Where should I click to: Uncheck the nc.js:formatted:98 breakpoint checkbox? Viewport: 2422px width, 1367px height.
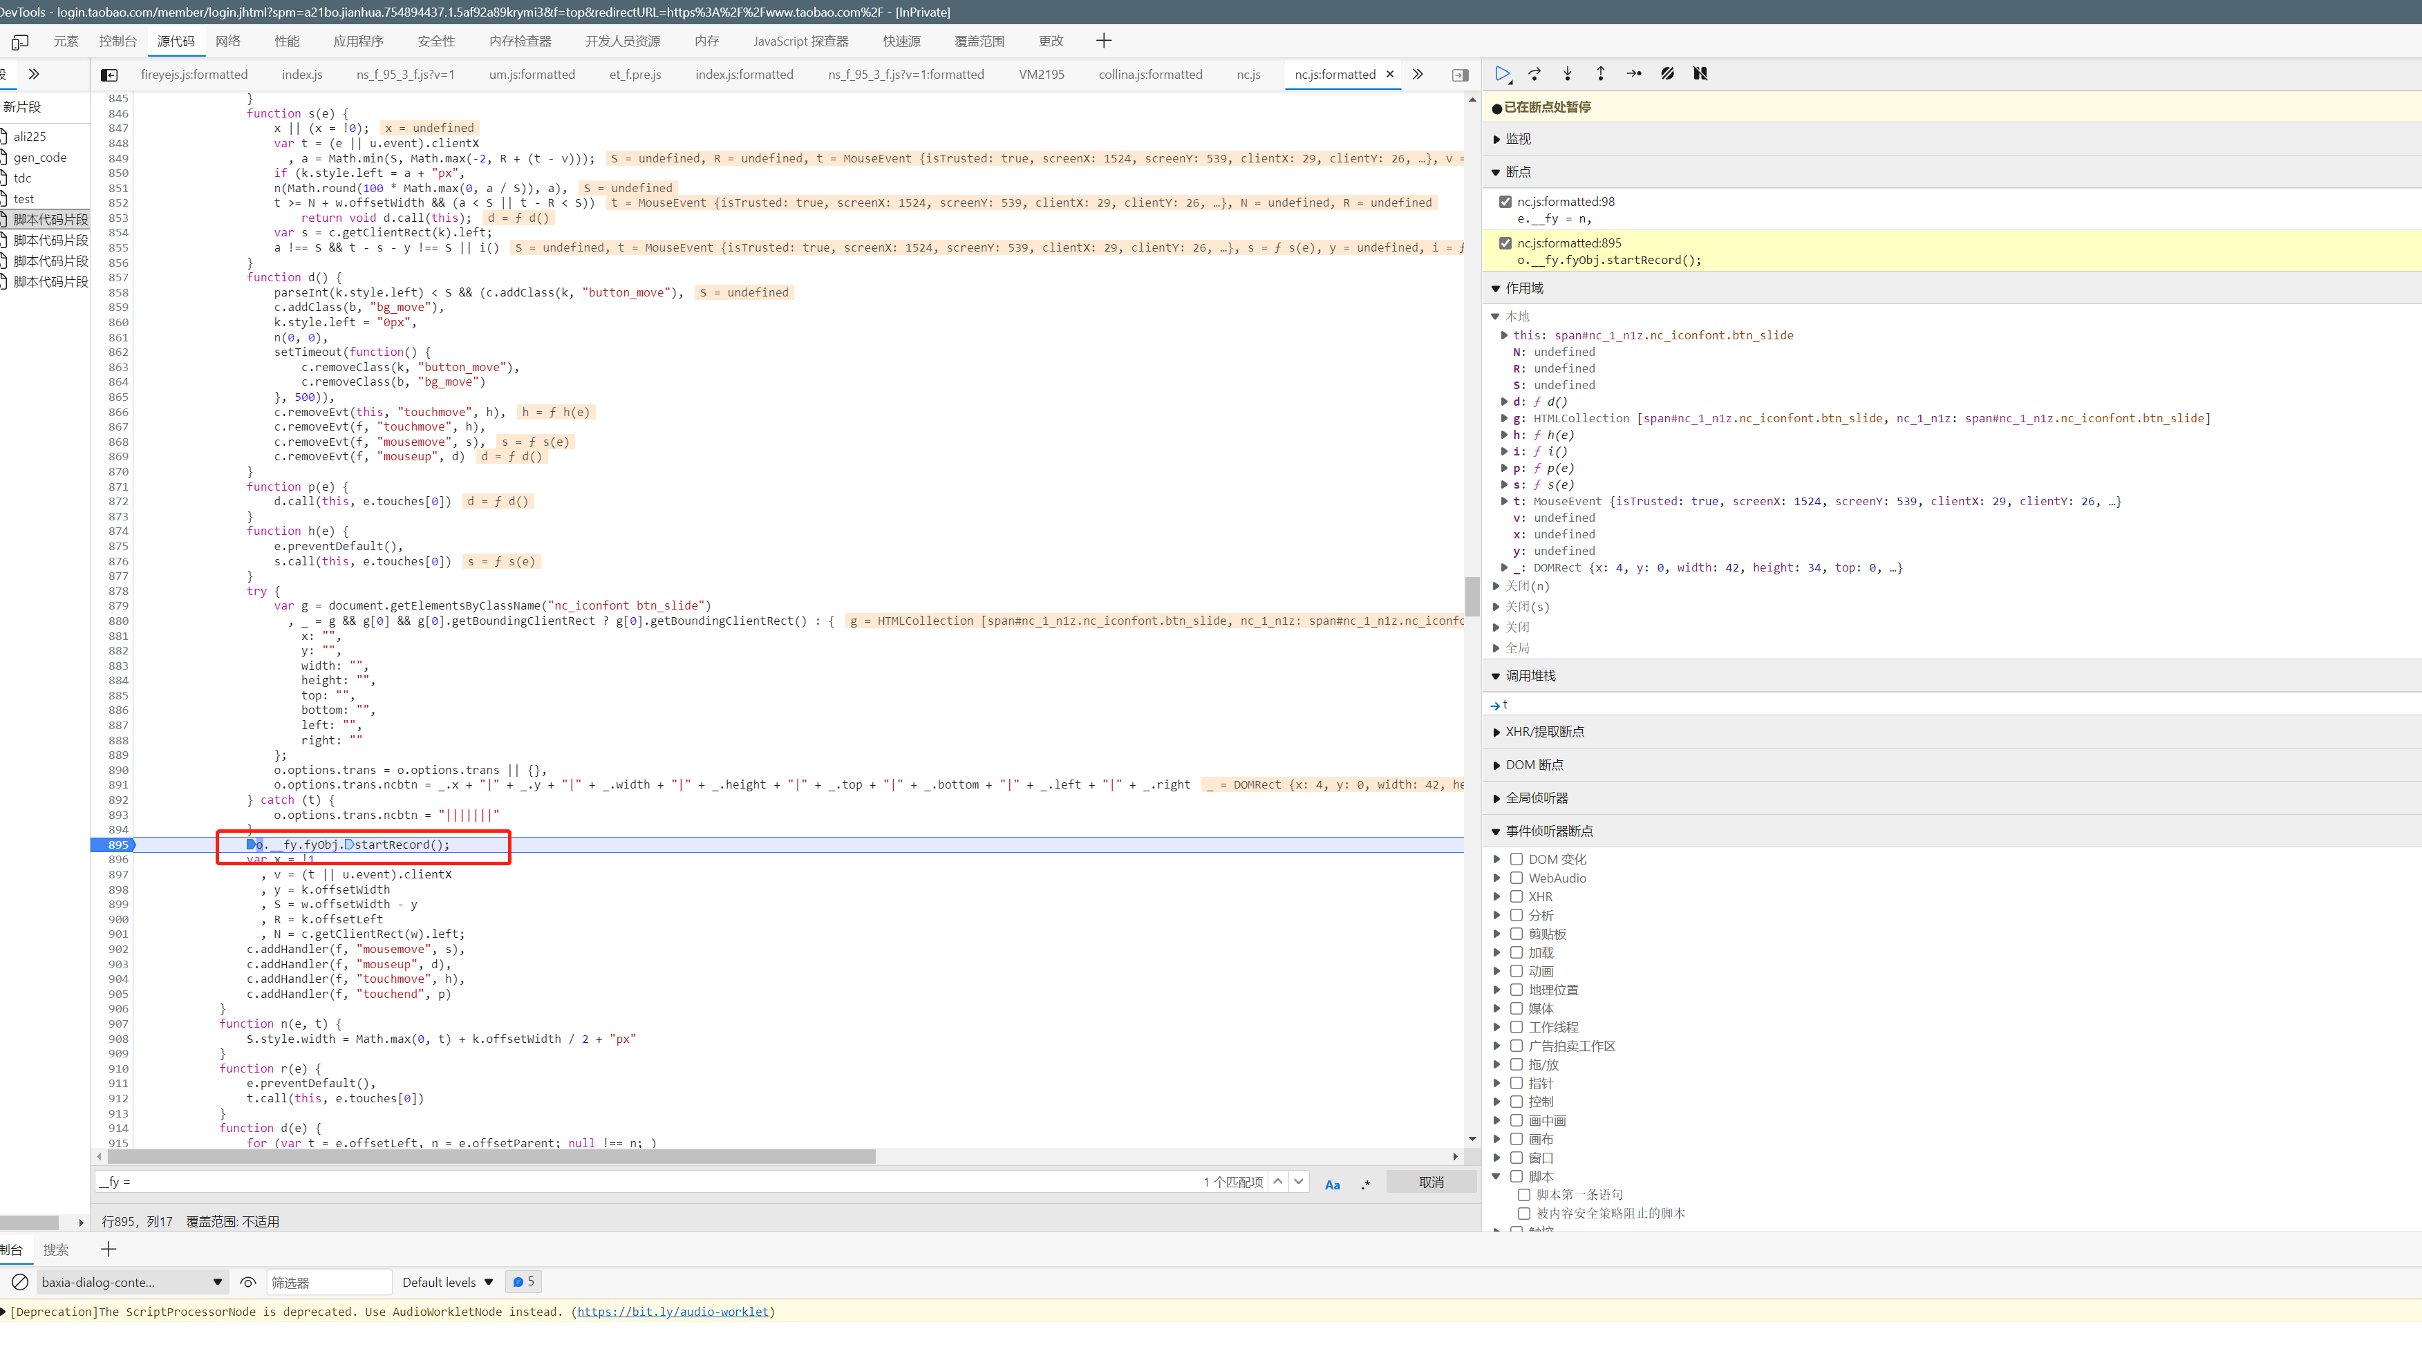tap(1505, 201)
